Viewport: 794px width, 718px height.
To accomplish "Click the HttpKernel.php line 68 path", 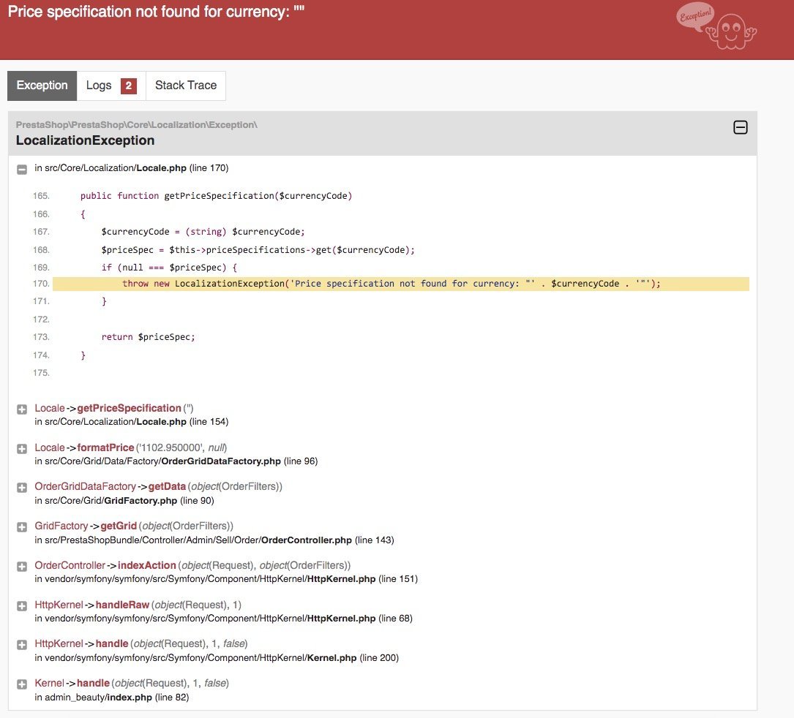I will pyautogui.click(x=224, y=619).
